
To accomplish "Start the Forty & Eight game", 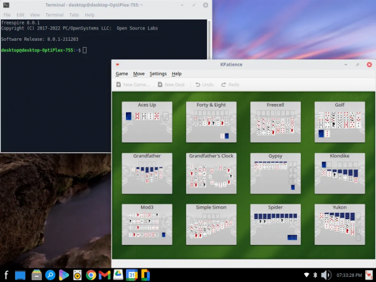I will click(x=211, y=122).
